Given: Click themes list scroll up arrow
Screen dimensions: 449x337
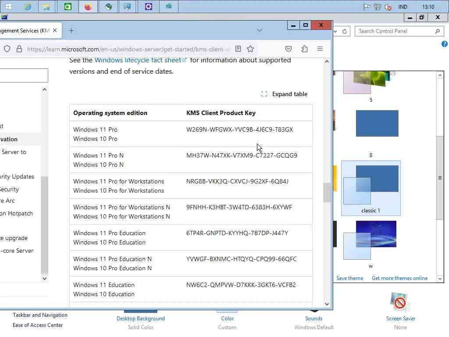Looking at the screenshot, I should pyautogui.click(x=440, y=75).
